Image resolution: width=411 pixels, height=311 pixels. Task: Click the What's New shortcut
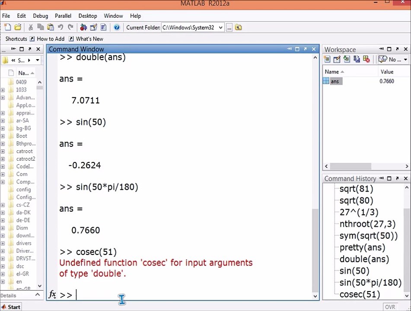pos(86,39)
